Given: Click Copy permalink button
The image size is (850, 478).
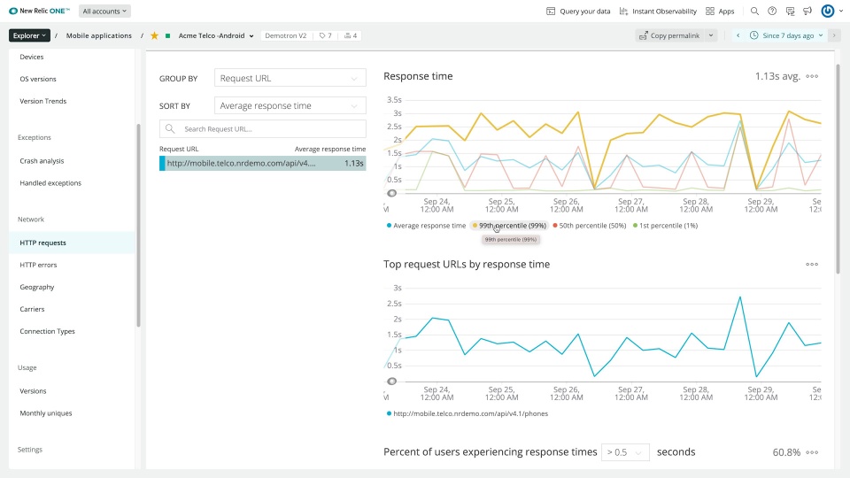Looking at the screenshot, I should [669, 35].
